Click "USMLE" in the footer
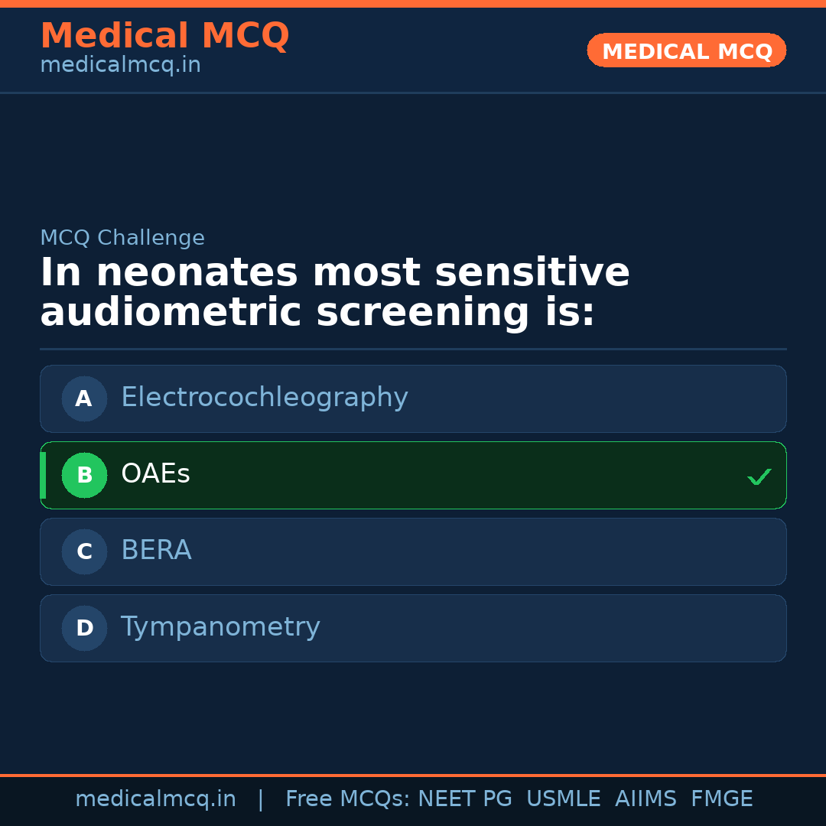The image size is (826, 826). coord(563,799)
